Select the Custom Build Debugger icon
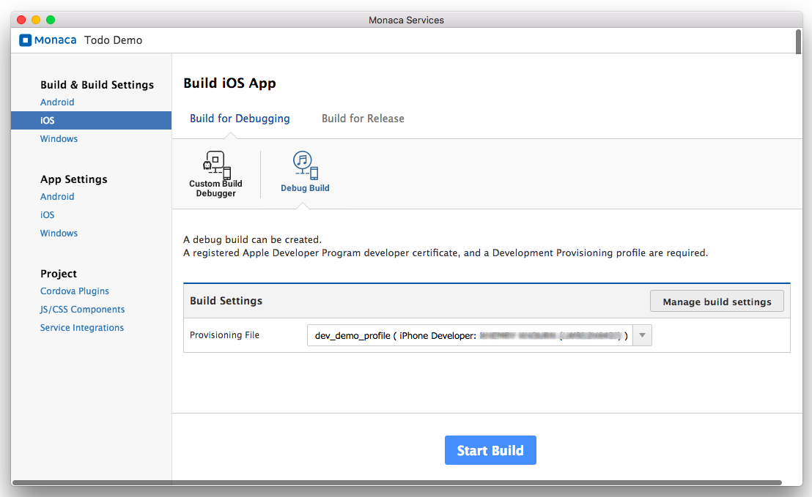 click(216, 165)
